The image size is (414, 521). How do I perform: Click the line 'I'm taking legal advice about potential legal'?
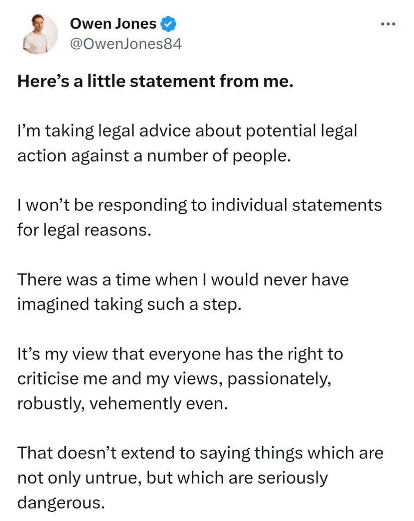point(187,131)
